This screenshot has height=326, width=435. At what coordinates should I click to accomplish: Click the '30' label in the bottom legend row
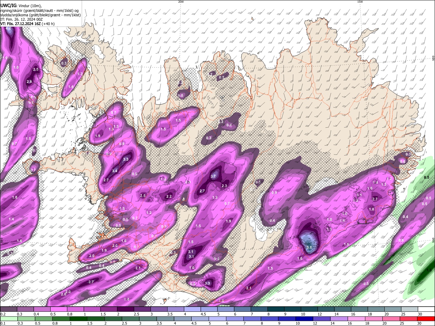tap(419, 323)
